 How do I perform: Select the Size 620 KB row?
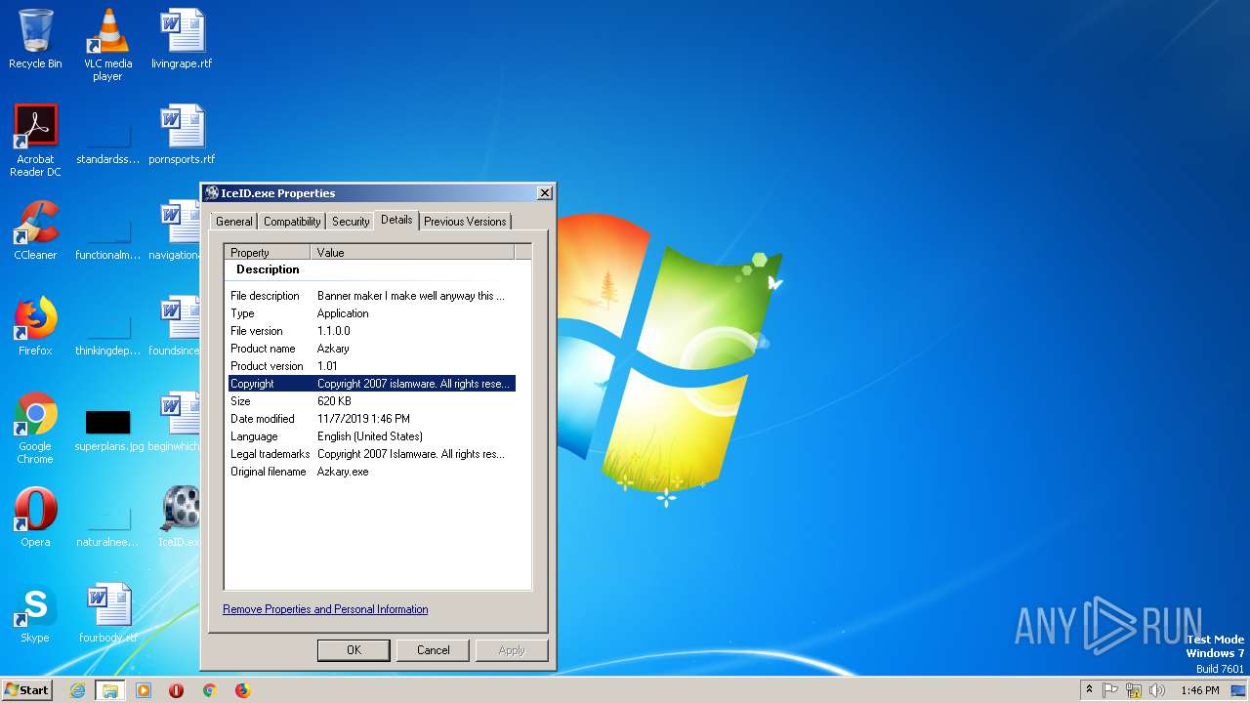coord(372,401)
